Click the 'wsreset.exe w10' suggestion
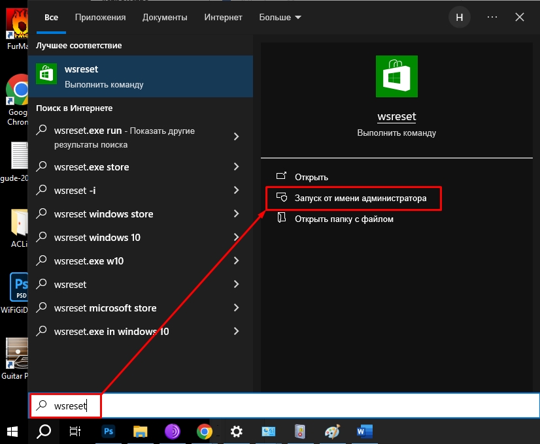540x444 pixels. (x=89, y=261)
